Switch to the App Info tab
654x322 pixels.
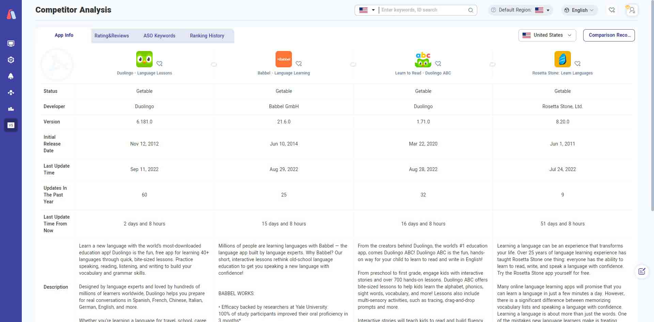pyautogui.click(x=64, y=35)
